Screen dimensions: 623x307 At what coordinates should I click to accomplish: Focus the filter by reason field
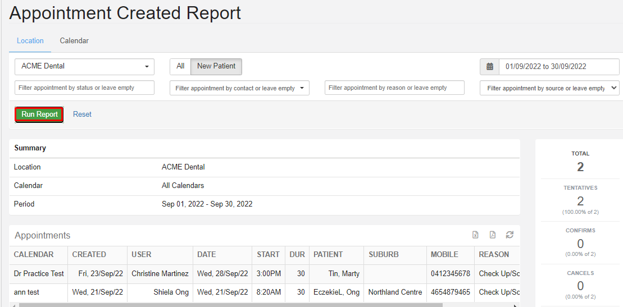pyautogui.click(x=394, y=88)
